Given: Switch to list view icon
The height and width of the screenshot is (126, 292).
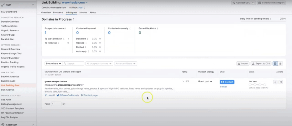Looking at the screenshot, I should (280, 63).
